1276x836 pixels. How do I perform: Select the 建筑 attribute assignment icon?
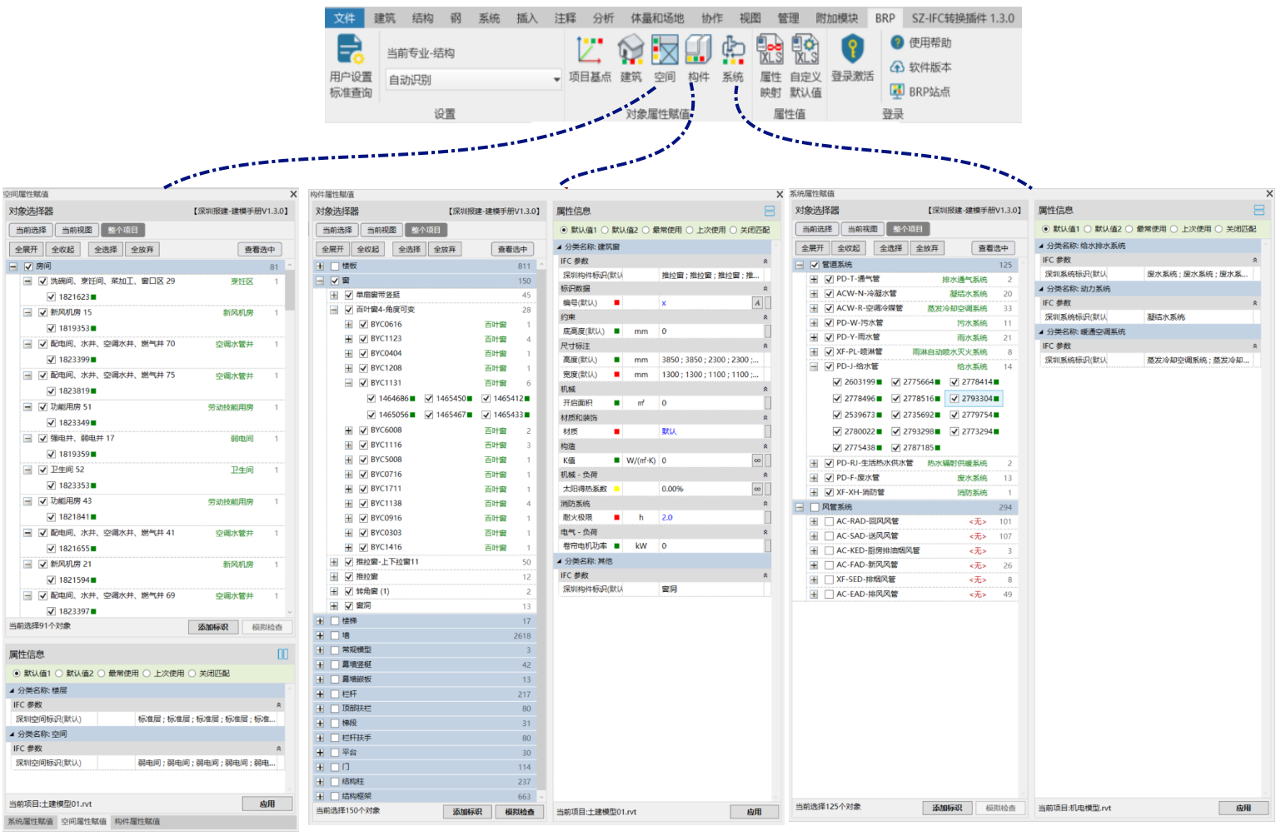tap(631, 51)
